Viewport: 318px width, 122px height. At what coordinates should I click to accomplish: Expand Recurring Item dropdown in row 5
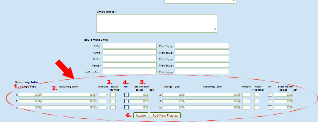click(x=212, y=101)
